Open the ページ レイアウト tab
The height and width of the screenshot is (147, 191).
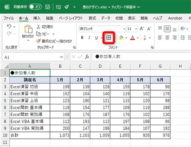click(71, 18)
